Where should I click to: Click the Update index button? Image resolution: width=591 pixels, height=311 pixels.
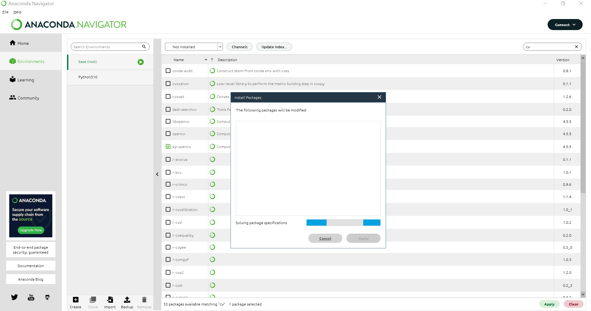[274, 47]
